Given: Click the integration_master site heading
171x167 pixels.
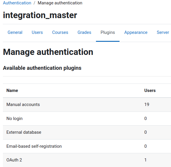Looking at the screenshot, I should 40,15.
